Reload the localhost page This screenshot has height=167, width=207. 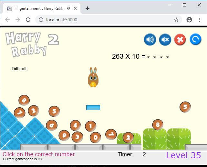click(28, 20)
